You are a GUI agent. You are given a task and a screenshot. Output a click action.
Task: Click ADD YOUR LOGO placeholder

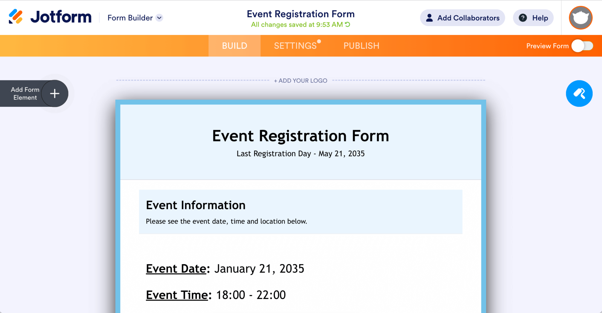tap(300, 80)
